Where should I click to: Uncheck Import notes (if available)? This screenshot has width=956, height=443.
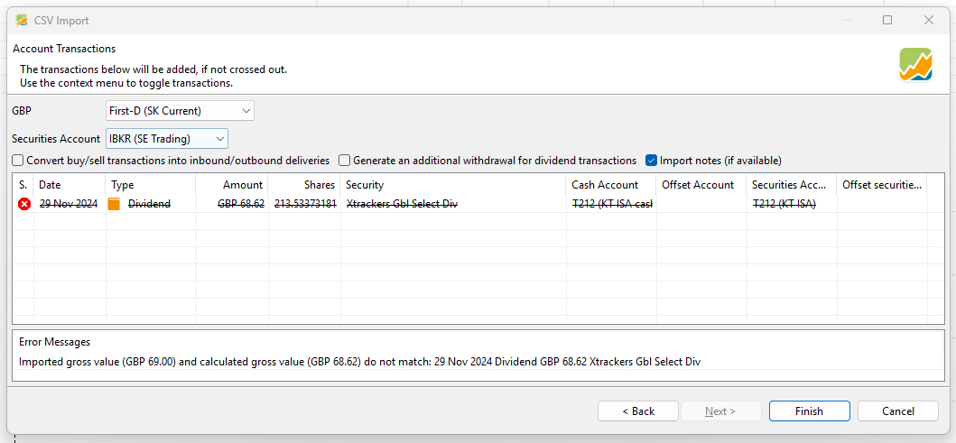652,161
